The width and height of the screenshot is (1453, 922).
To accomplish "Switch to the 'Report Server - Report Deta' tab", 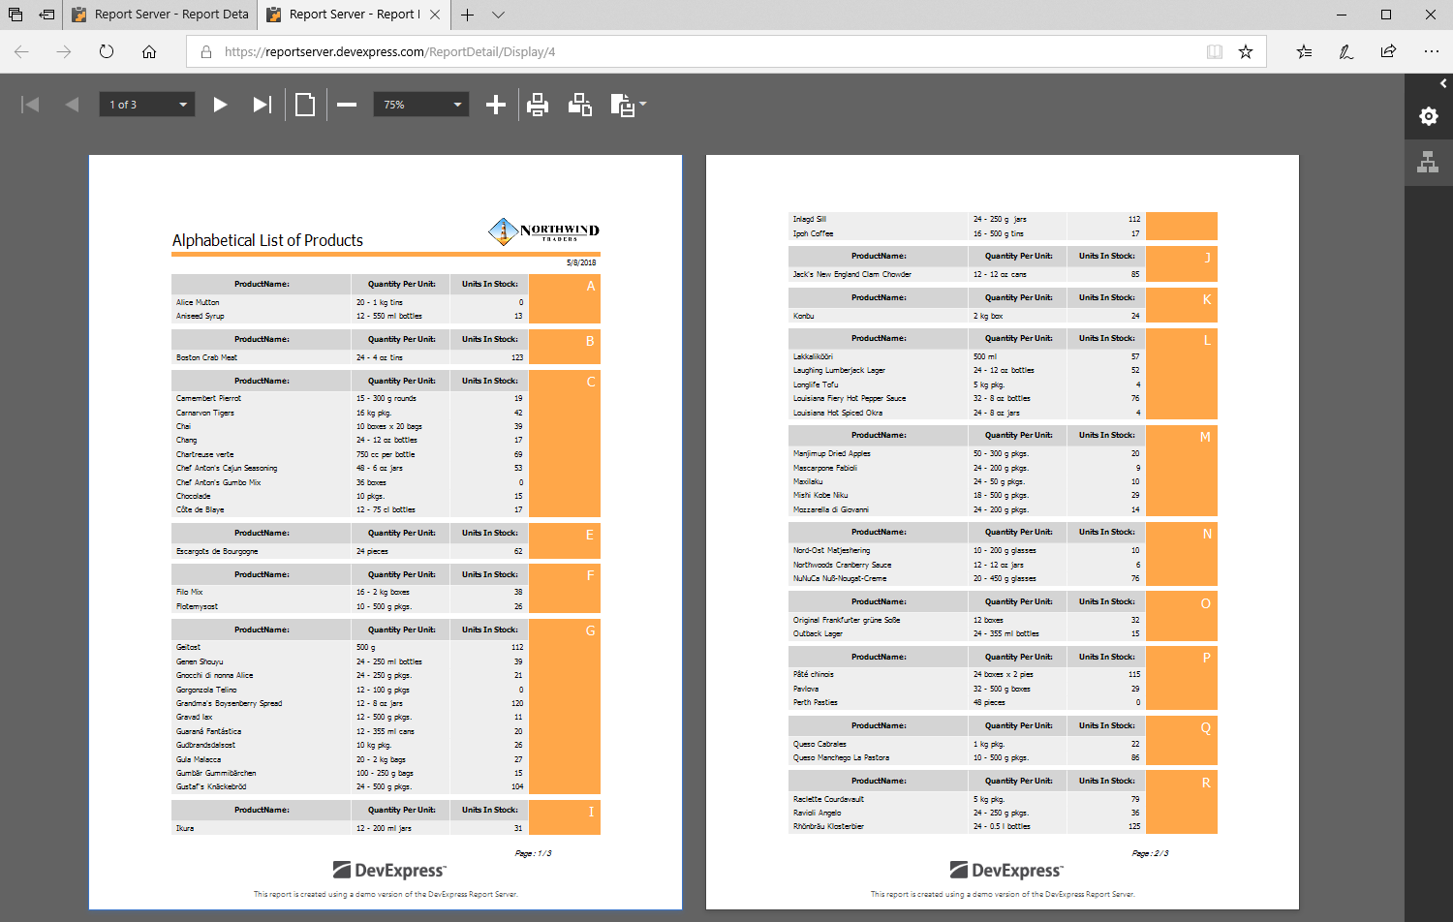I will coord(161,15).
